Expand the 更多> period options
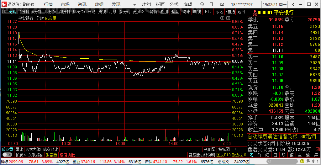 (138, 12)
